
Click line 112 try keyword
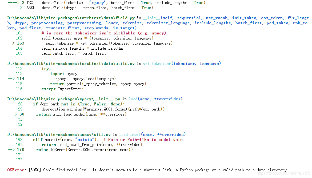[x=46, y=69]
